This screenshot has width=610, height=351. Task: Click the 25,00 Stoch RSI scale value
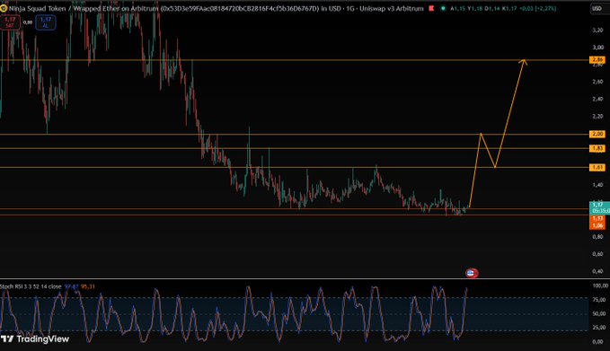pyautogui.click(x=599, y=328)
